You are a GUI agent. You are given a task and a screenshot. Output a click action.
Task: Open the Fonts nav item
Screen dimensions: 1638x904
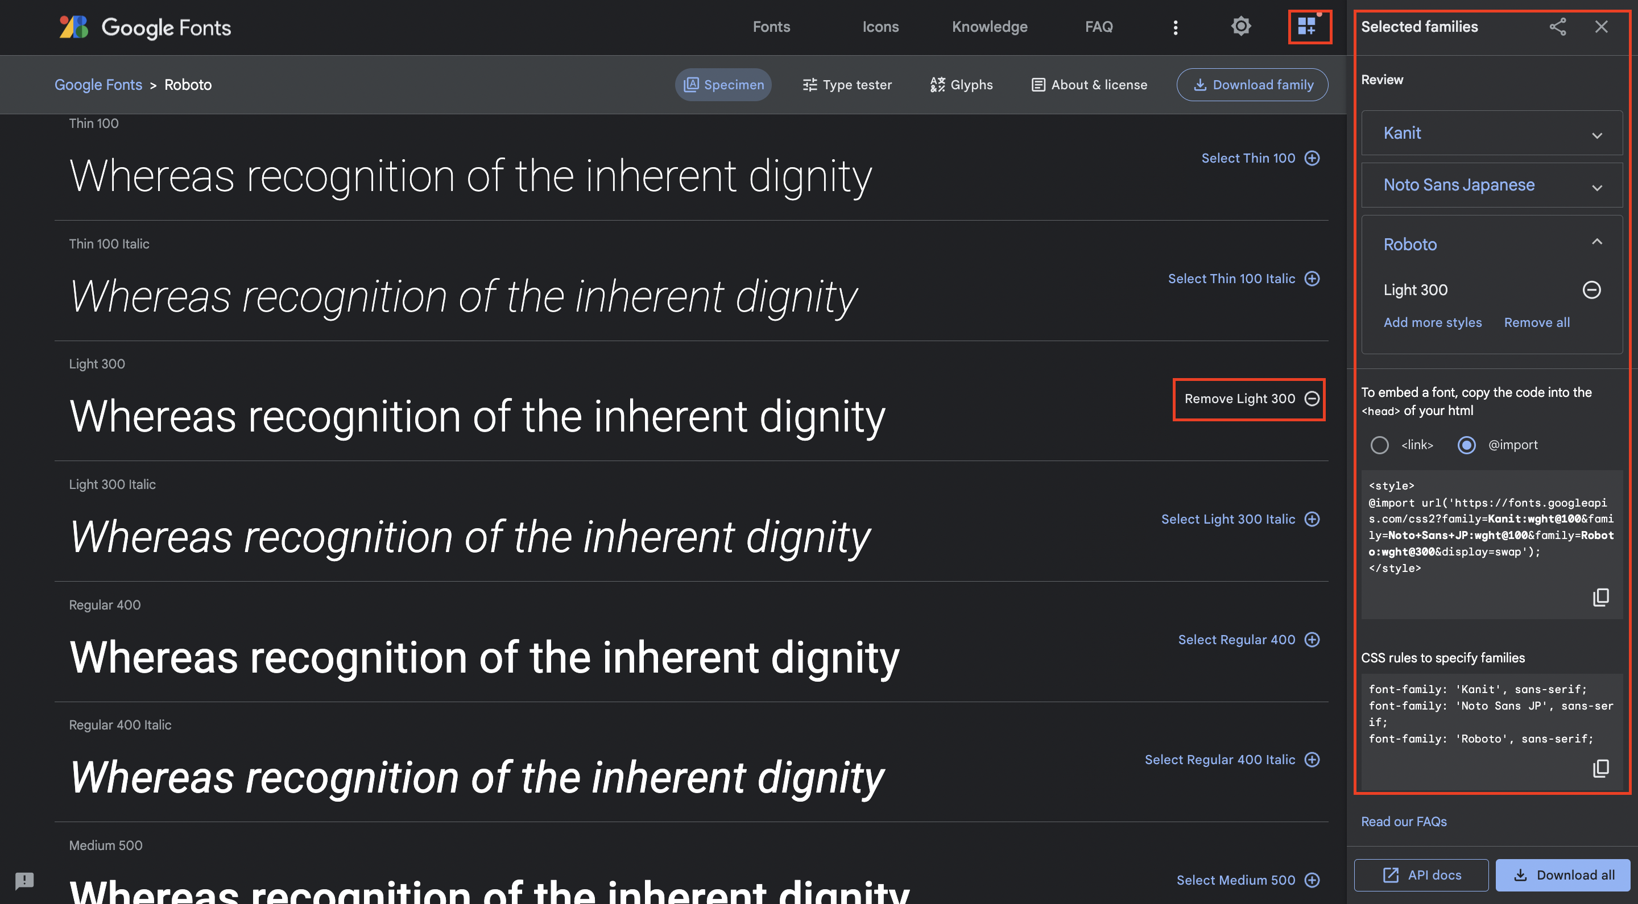pyautogui.click(x=771, y=27)
